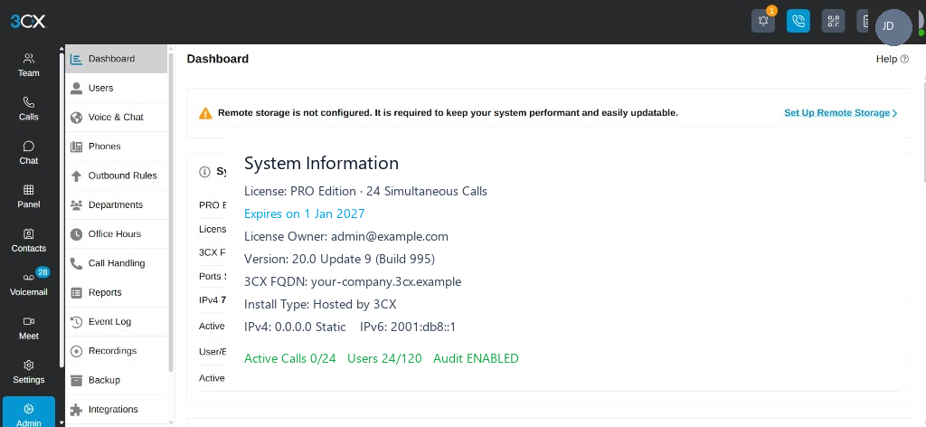This screenshot has width=926, height=427.
Task: Open the Recordings section
Action: (x=117, y=351)
